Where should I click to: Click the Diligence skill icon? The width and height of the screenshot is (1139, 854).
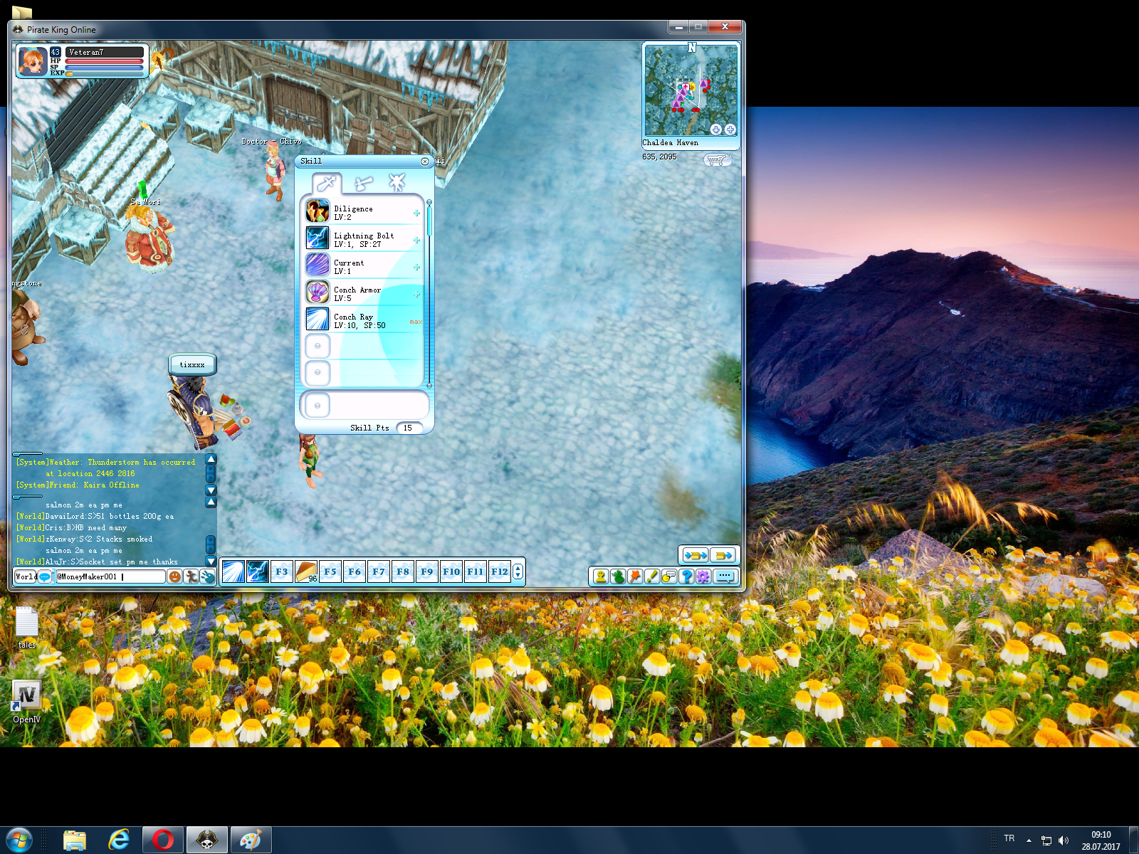coord(317,211)
